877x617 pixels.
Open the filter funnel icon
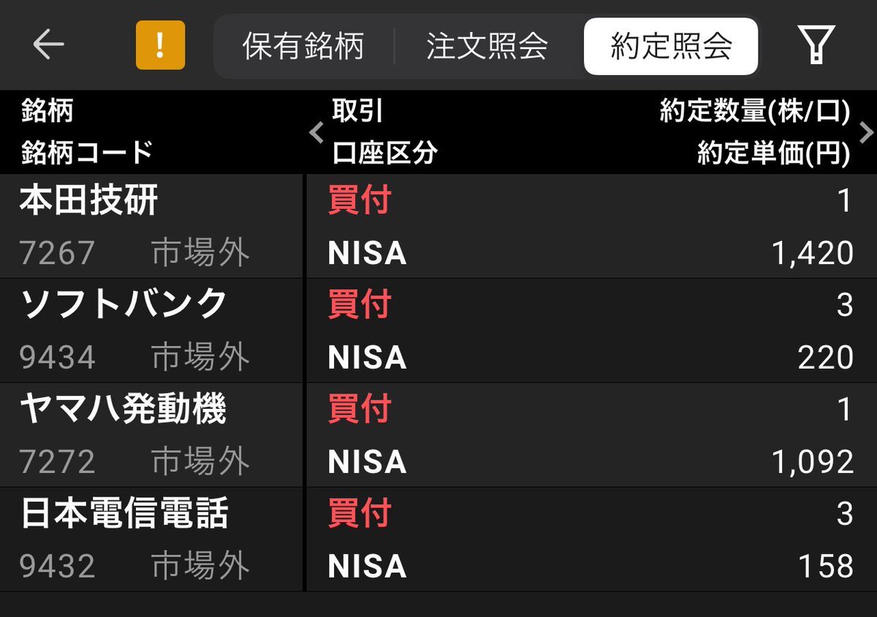tap(816, 46)
